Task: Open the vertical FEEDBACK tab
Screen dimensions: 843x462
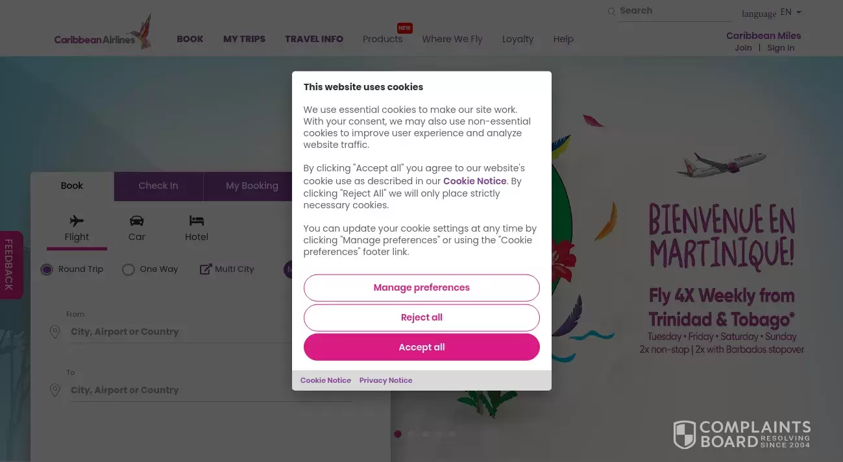Action: tap(9, 264)
